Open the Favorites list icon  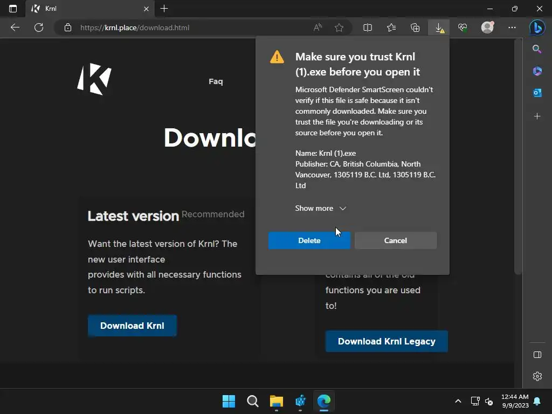click(x=391, y=27)
